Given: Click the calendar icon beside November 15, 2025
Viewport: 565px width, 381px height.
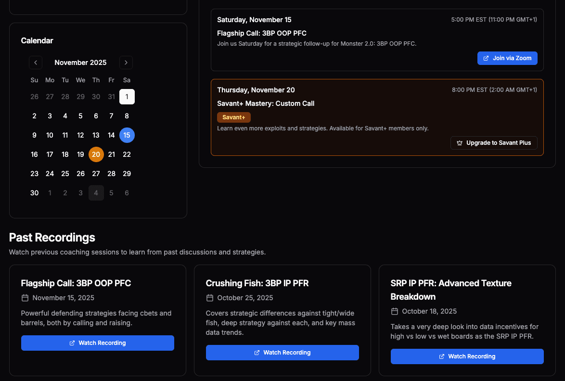Looking at the screenshot, I should (25, 298).
